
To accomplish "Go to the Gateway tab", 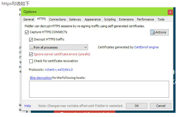I will (75, 19).
